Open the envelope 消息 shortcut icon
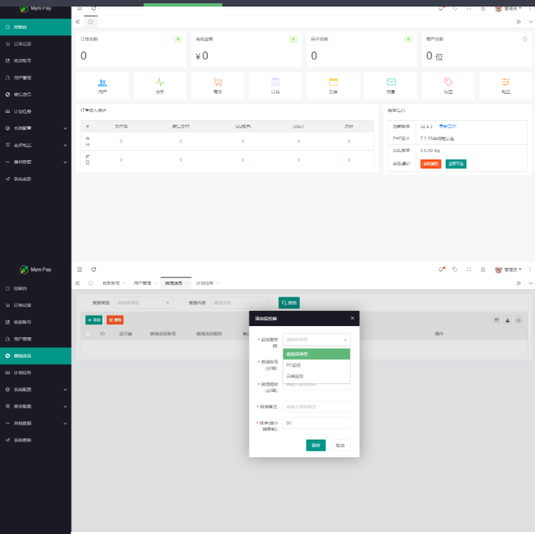Viewport: 535px width, 534px height. (391, 83)
